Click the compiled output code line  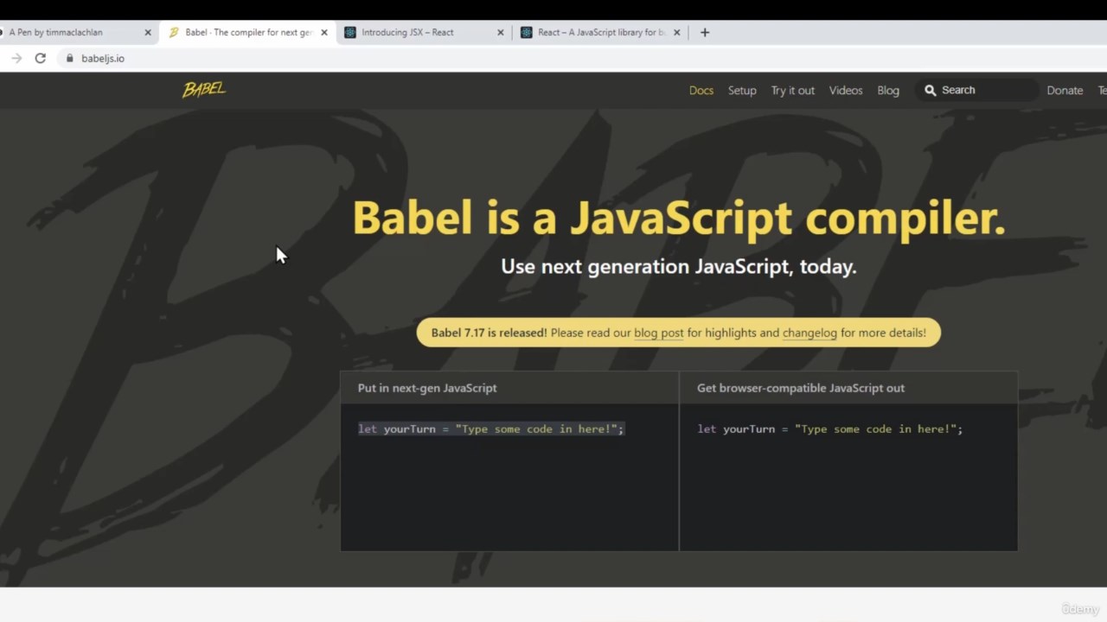point(830,428)
